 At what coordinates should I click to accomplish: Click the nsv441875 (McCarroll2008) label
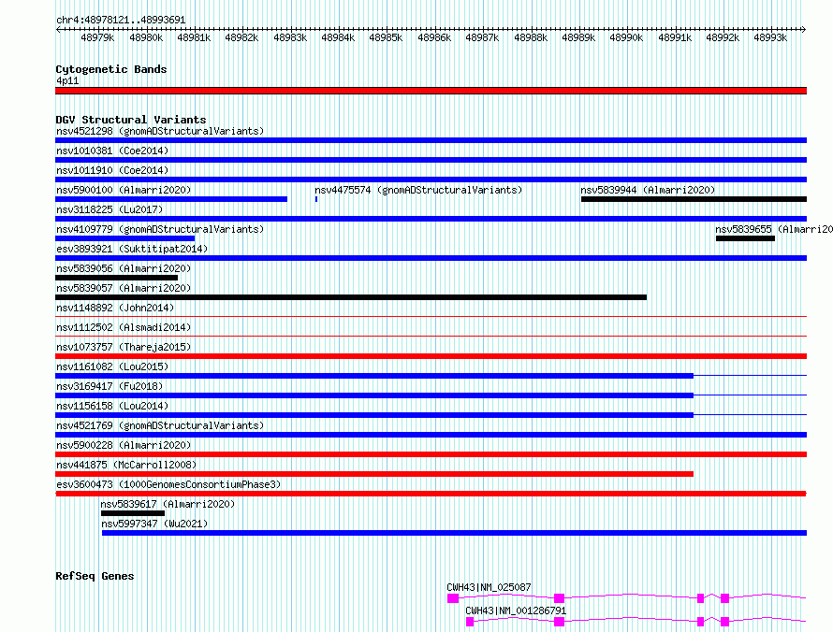point(126,465)
